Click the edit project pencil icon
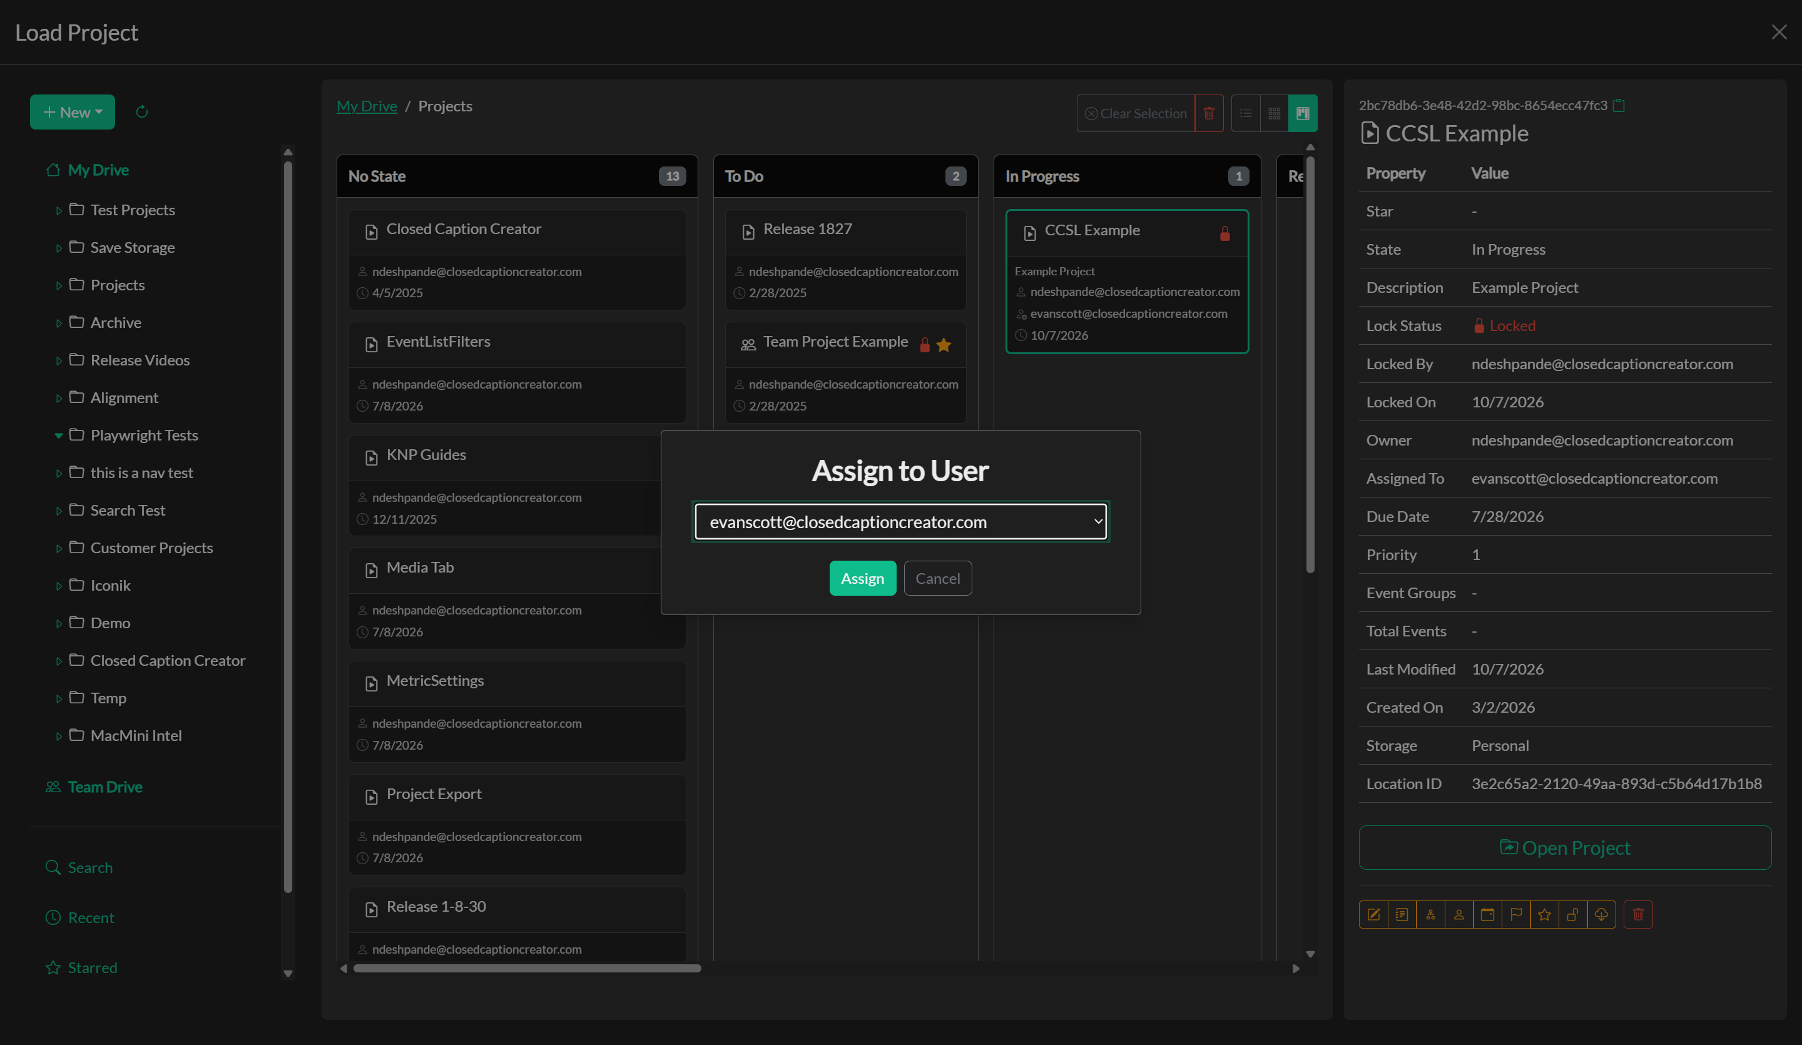Image resolution: width=1802 pixels, height=1045 pixels. pyautogui.click(x=1373, y=914)
